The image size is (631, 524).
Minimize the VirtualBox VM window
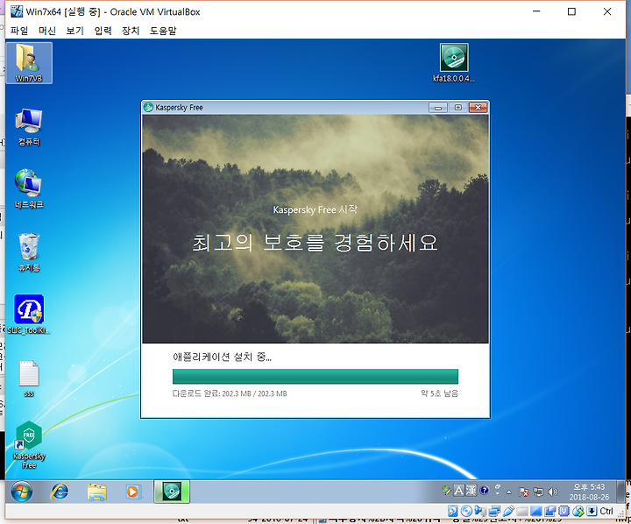(x=536, y=11)
